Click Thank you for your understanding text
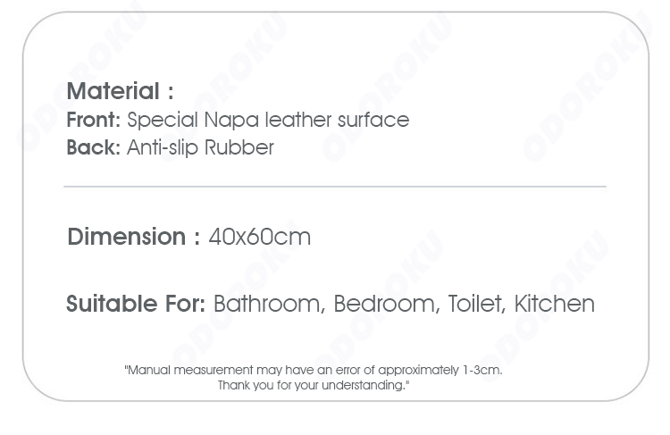670x435 pixels. click(x=314, y=386)
